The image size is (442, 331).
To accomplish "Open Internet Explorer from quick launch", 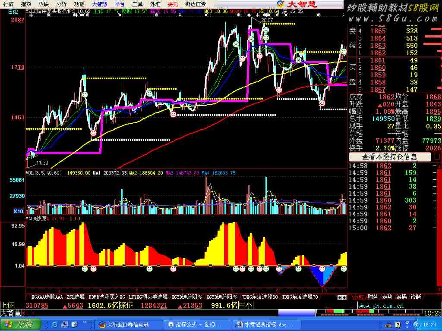I will (x=55, y=325).
